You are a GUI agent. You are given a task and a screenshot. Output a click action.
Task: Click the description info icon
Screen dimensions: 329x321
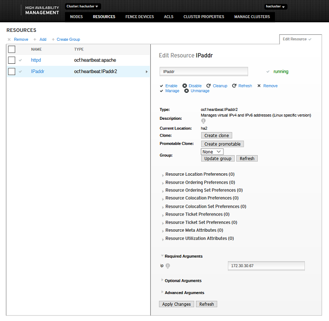coord(203,121)
